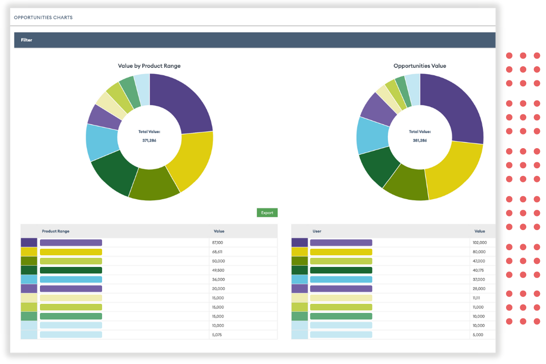Sort by the User column header
This screenshot has width=546, height=364.
point(316,231)
